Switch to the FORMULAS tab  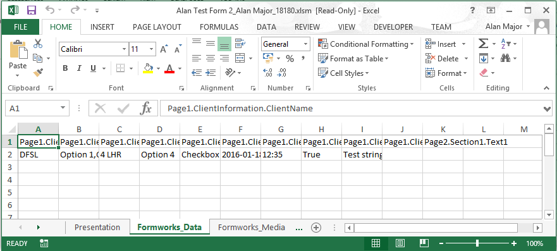click(x=219, y=27)
